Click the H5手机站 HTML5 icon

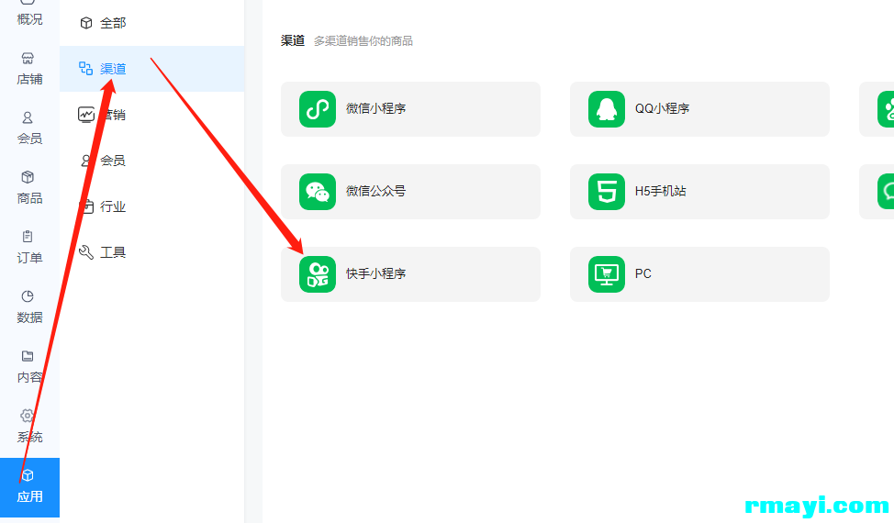(x=607, y=192)
